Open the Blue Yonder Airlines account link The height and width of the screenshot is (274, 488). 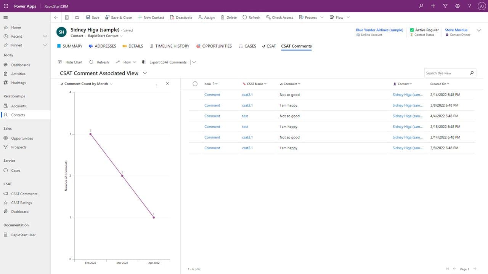click(x=379, y=30)
